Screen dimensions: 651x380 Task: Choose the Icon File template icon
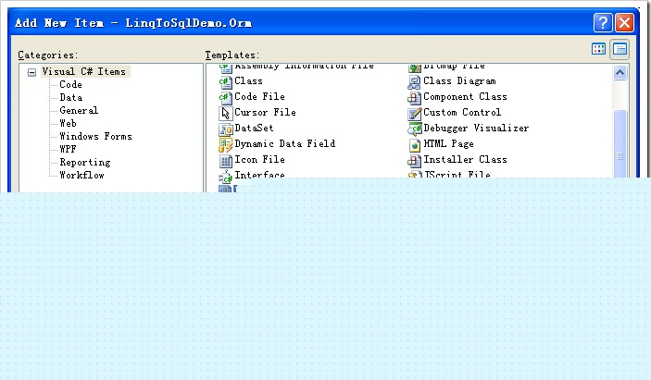[x=225, y=160]
